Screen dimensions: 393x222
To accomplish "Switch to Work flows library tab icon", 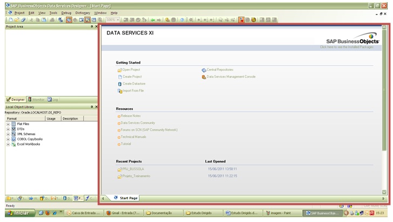I will tap(33, 198).
